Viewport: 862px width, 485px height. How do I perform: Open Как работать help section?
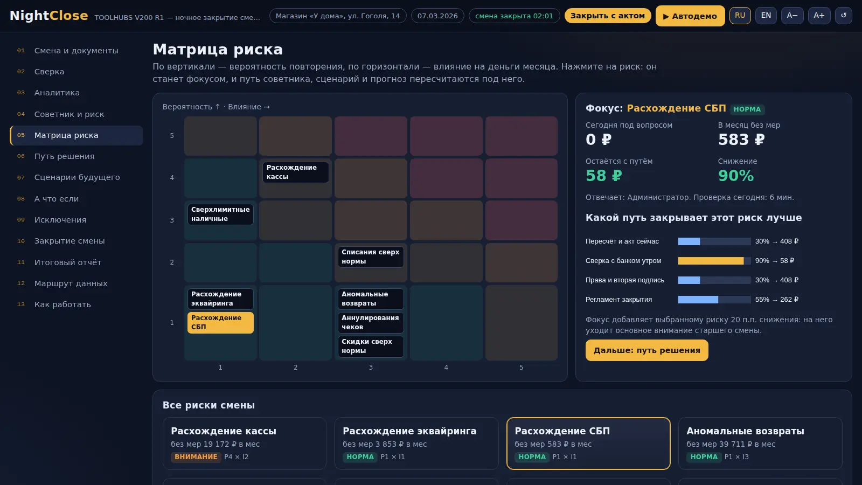coord(77,304)
